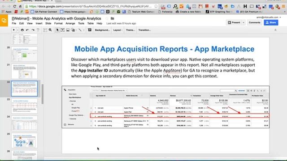The height and width of the screenshot is (161, 287).
Task: Star the presentation title
Action: 107,18
